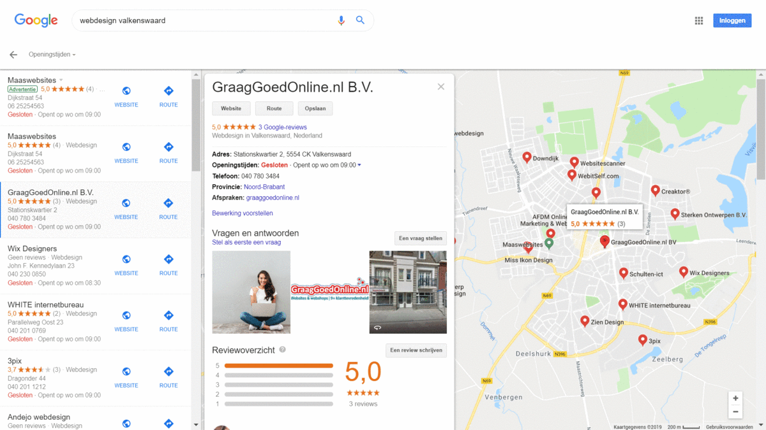This screenshot has height=430, width=766.
Task: Open the Google apps grid
Action: [699, 20]
